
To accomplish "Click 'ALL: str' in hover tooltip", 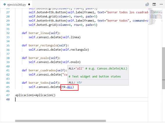I will pyautogui.click(x=75, y=83).
